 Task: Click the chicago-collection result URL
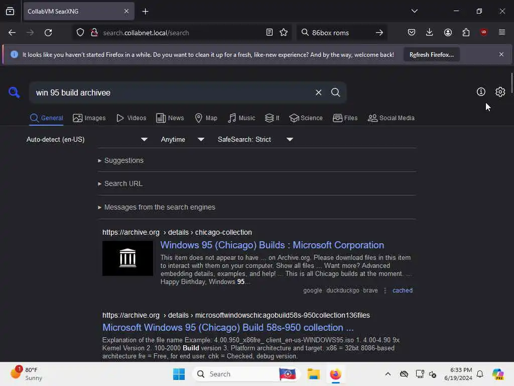(x=177, y=232)
